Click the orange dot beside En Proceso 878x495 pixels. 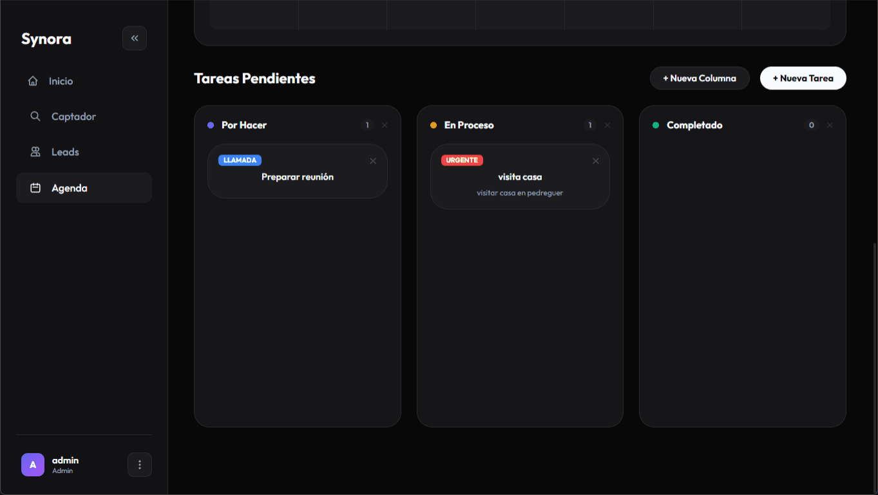coord(434,125)
